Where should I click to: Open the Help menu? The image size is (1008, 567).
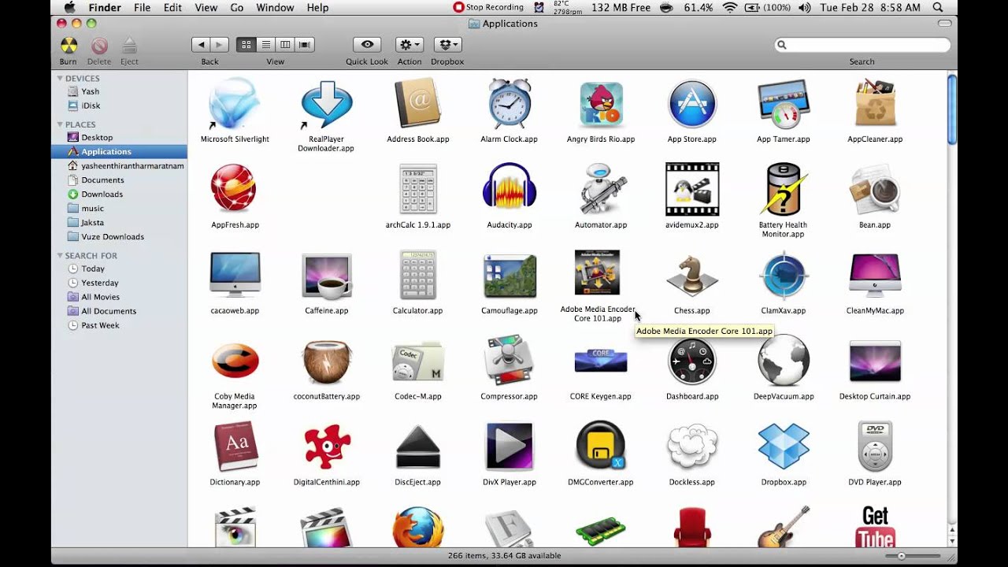coord(317,7)
